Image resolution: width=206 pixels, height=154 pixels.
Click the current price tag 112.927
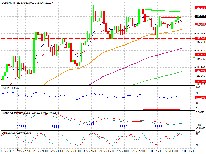pyautogui.click(x=201, y=16)
